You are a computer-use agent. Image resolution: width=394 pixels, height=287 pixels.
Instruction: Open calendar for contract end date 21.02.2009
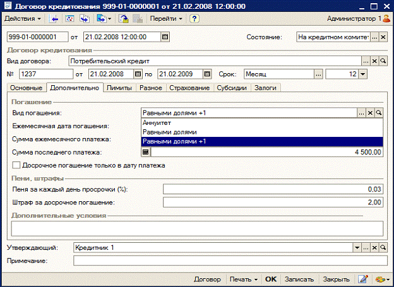point(207,74)
